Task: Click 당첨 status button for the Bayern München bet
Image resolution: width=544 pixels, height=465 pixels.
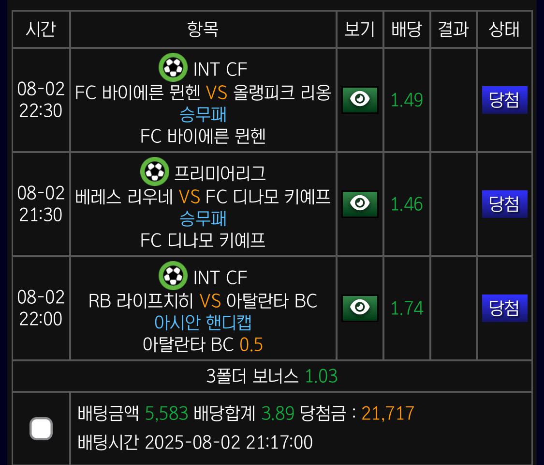Action: [504, 100]
